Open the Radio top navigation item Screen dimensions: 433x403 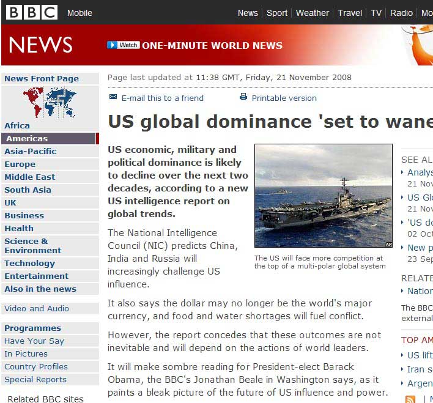[x=401, y=13]
